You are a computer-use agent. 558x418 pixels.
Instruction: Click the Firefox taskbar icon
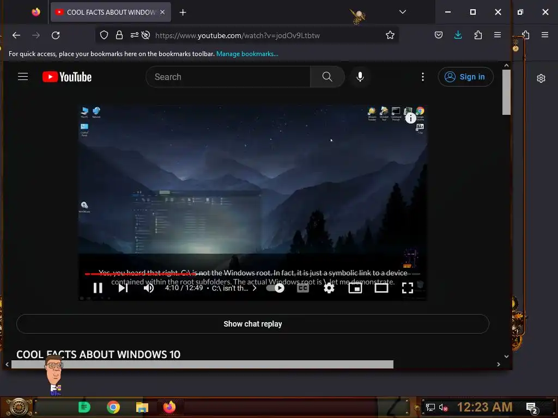169,407
